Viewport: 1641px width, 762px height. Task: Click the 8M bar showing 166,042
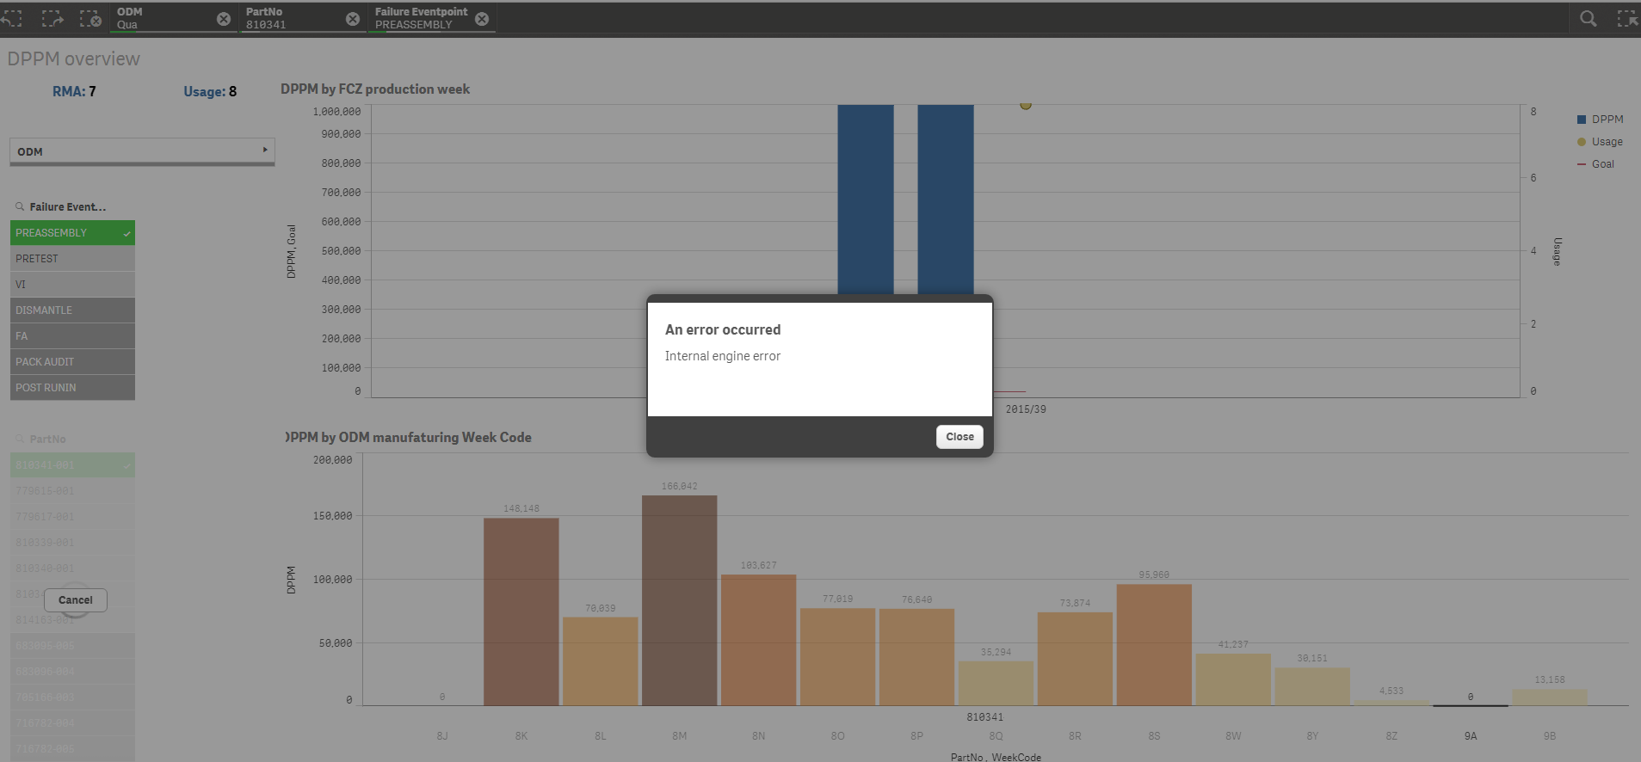click(x=680, y=600)
